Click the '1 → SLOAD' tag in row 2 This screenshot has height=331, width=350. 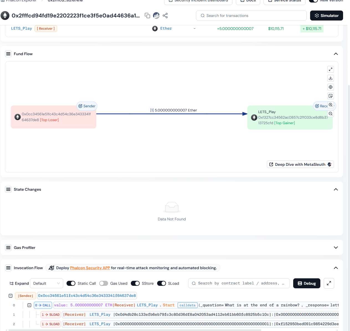pos(51,324)
